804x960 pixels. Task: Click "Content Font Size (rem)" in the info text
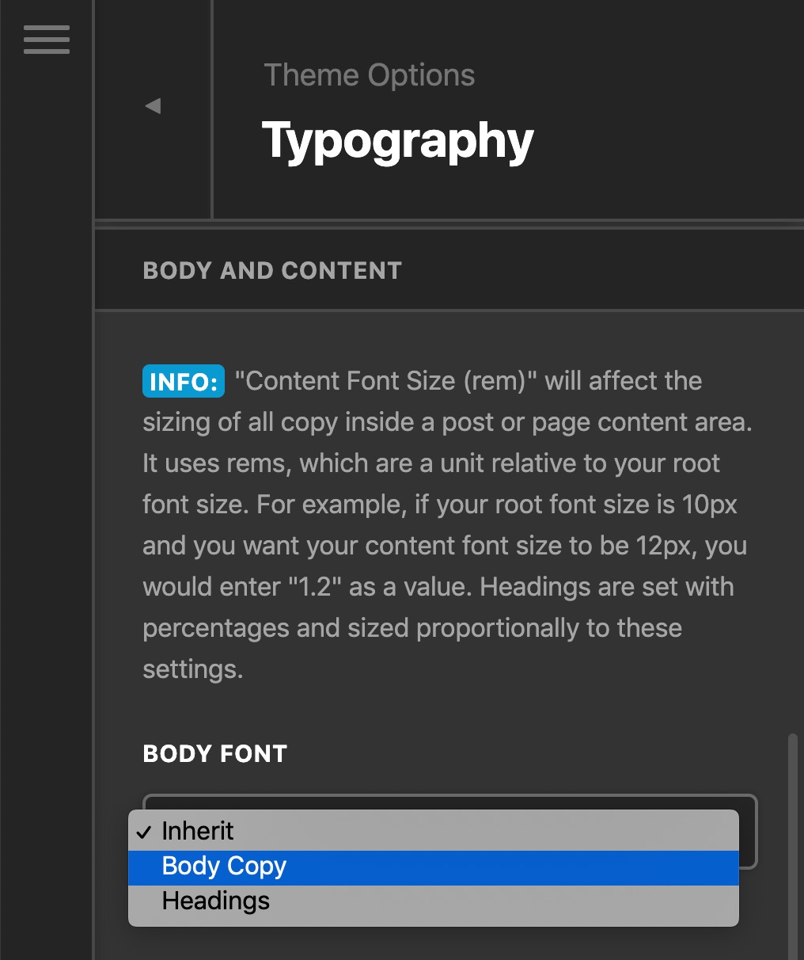[x=386, y=381]
